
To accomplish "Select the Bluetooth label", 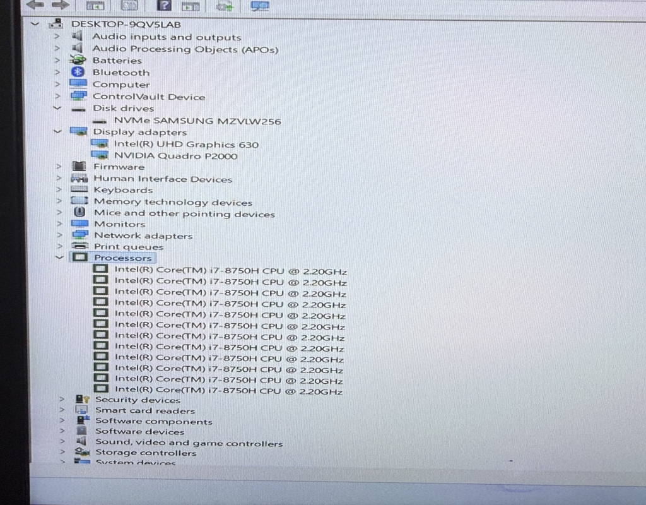I will click(121, 73).
